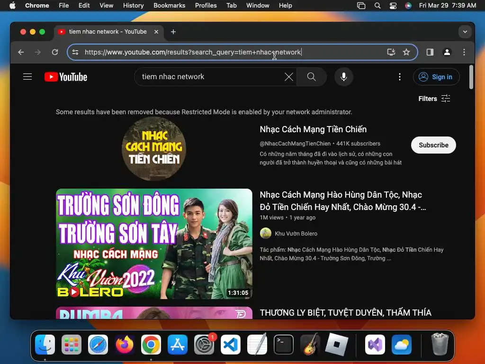This screenshot has height=364, width=485.
Task: Open System Settings from the Dock
Action: (x=204, y=345)
